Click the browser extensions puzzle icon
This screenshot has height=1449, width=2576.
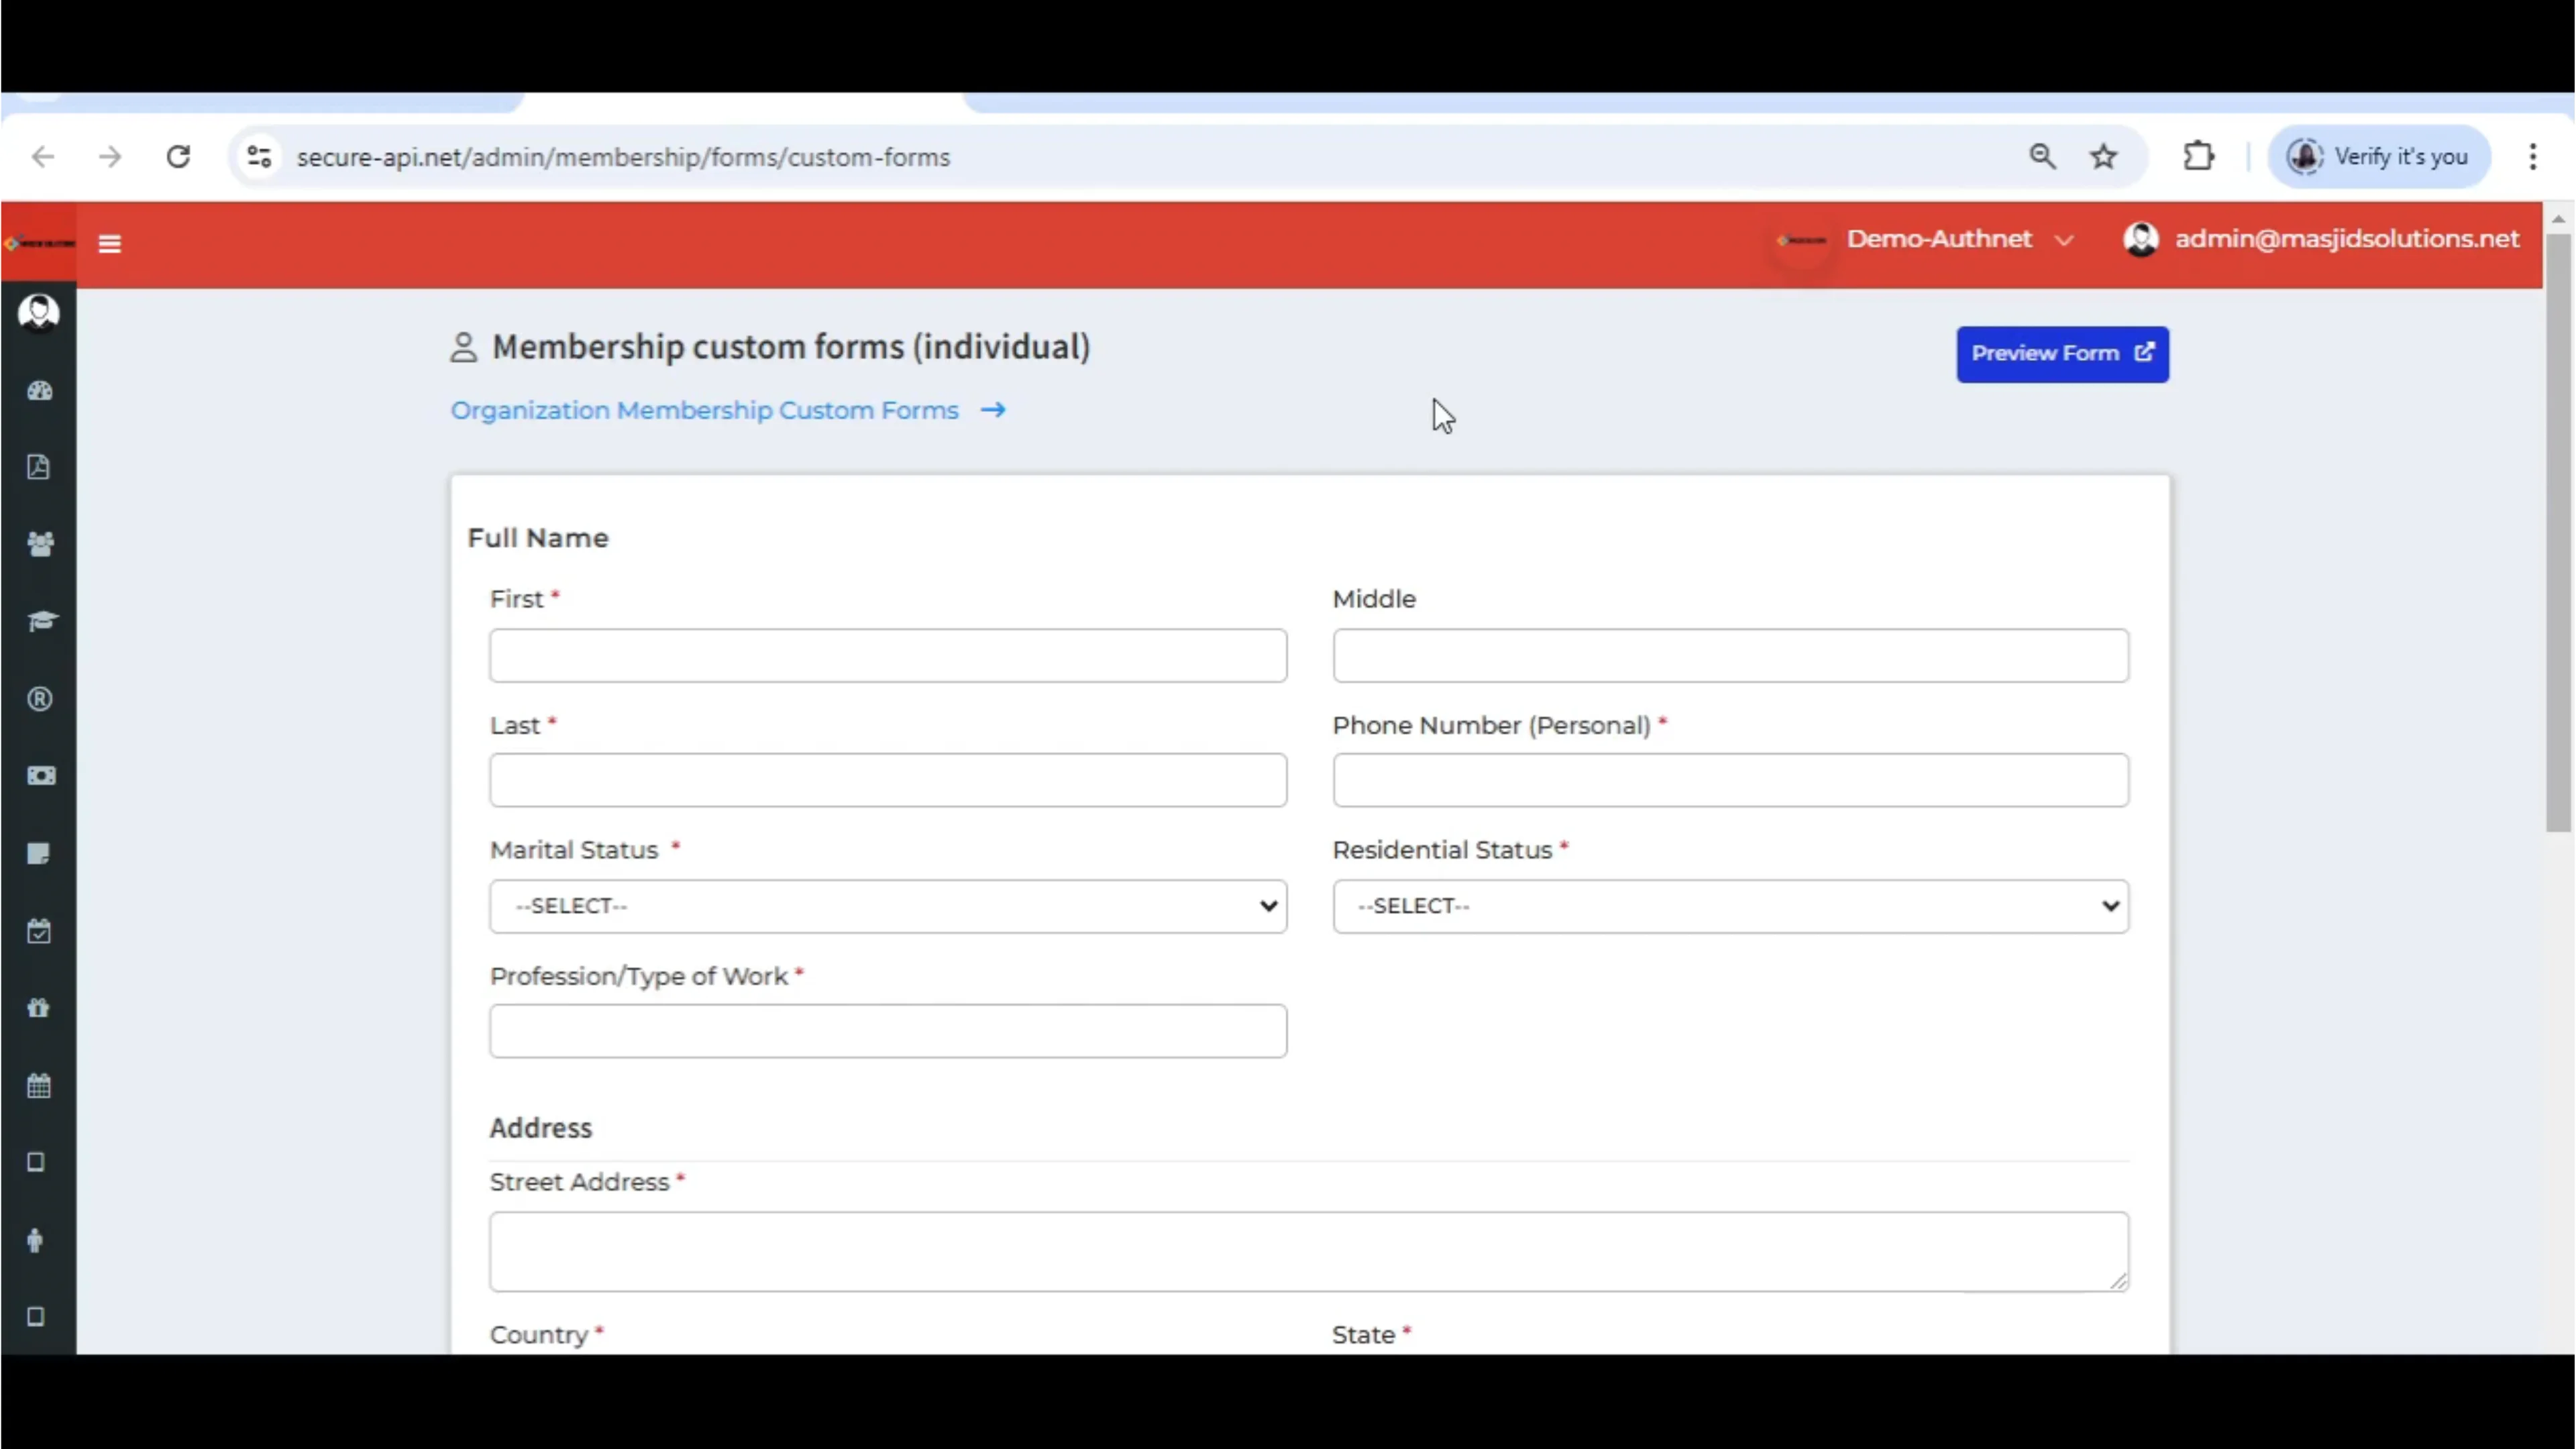point(2197,156)
